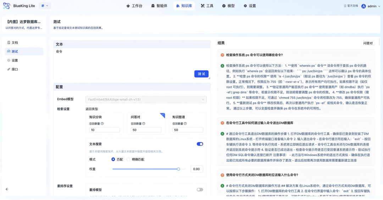
Task: Open result 在命令行工具中如何通过输入命令退出DM数据库
Action: pyautogui.click(x=260, y=123)
